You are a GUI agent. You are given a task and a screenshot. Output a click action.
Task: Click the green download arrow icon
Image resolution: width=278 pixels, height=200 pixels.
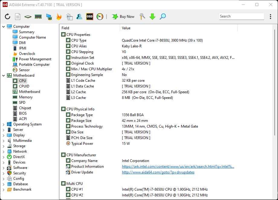[x=152, y=17]
